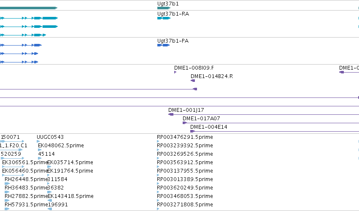
Task: Select the Ugt37b1 gene glyph
Action: 164,8
